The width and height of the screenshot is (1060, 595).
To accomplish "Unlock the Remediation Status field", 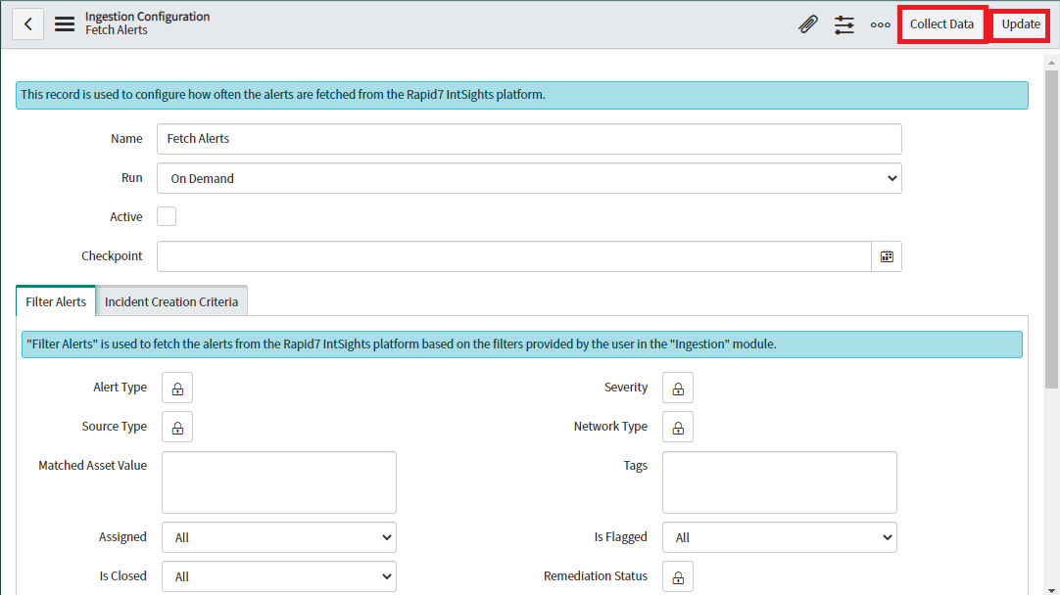I will (678, 576).
